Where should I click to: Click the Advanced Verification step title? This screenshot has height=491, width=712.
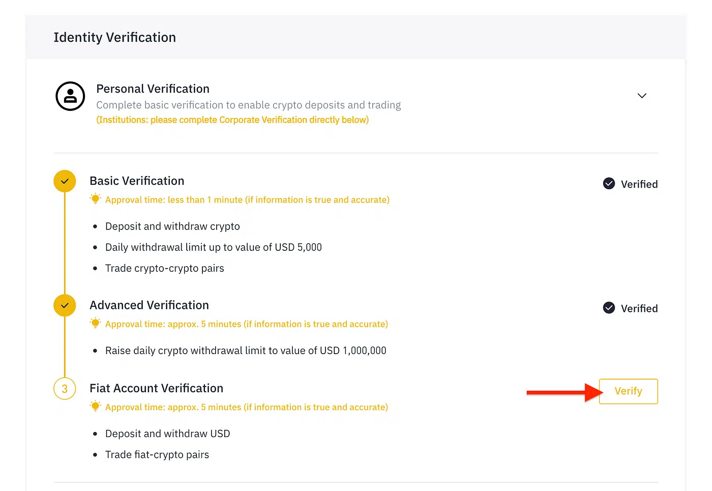pyautogui.click(x=149, y=305)
